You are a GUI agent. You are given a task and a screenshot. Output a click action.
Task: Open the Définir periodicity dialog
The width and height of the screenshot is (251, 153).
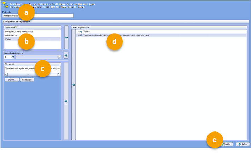tap(12, 80)
